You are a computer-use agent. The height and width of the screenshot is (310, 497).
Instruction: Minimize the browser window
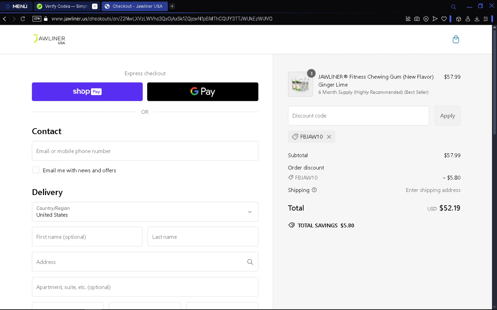(x=469, y=6)
